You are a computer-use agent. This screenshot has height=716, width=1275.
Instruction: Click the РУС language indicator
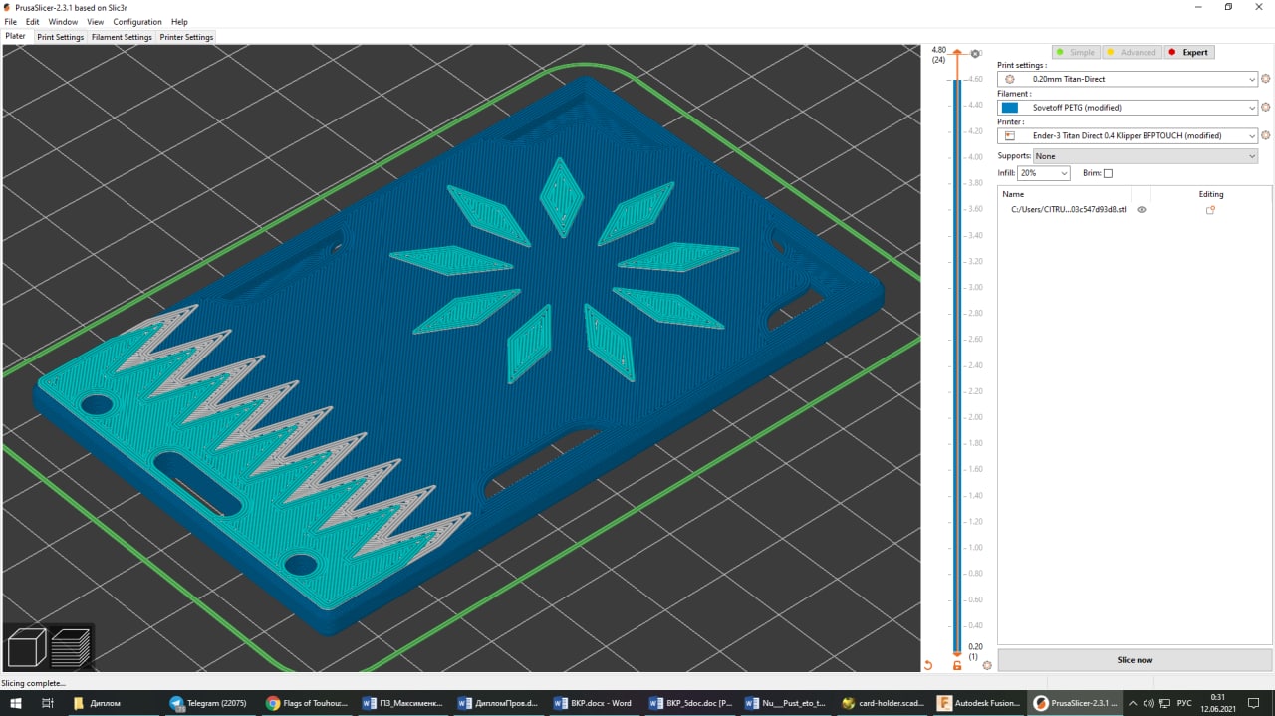[1184, 703]
